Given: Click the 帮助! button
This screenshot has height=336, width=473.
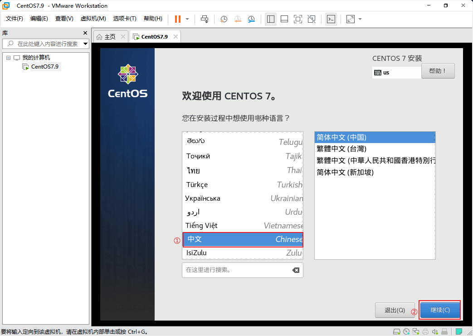Looking at the screenshot, I should [438, 71].
